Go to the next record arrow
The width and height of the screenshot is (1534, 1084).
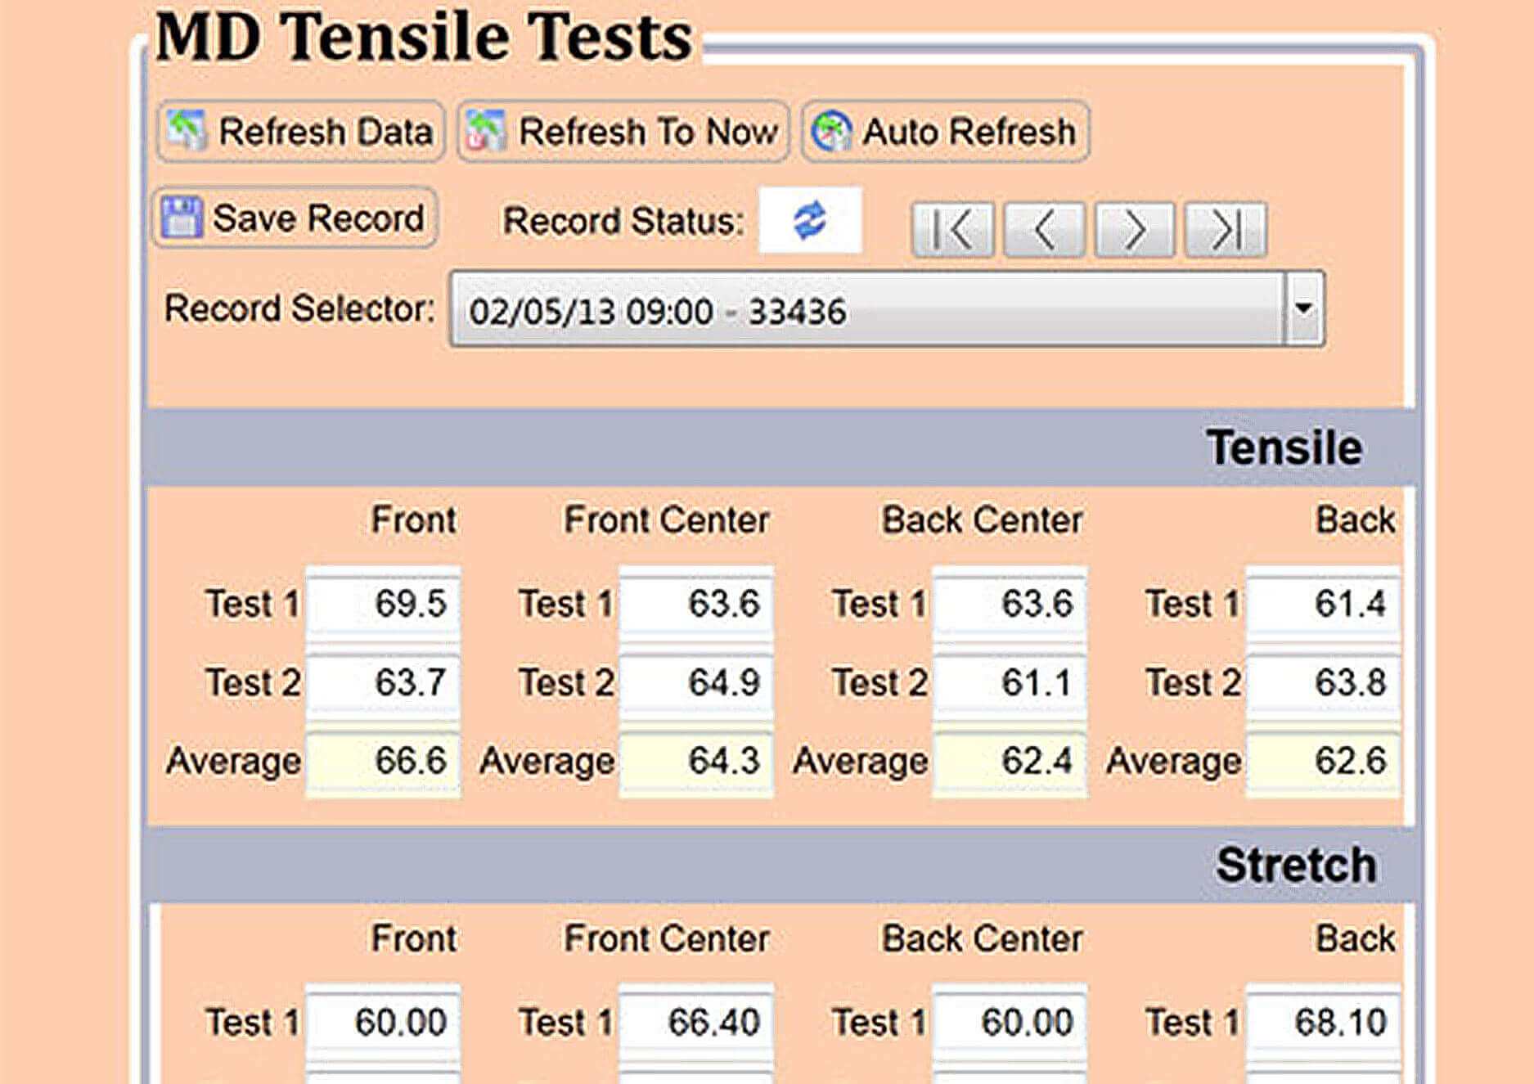(x=1135, y=230)
